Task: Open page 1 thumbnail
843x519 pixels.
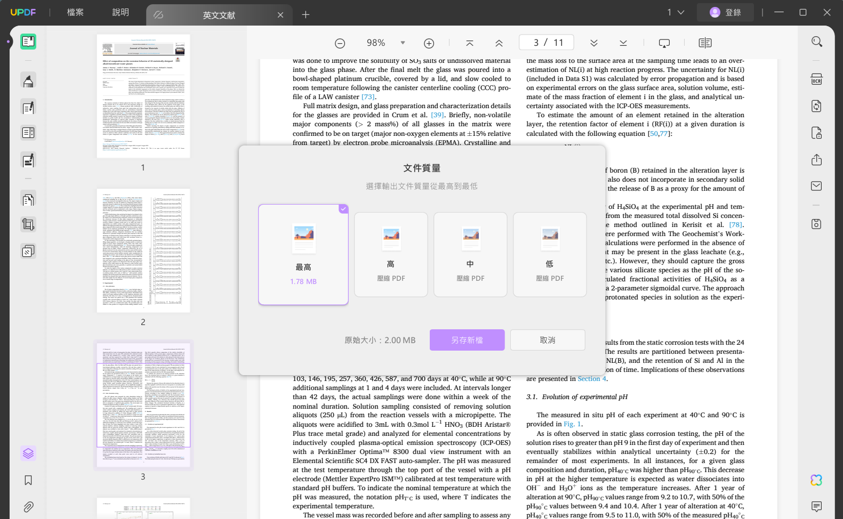Action: pos(143,96)
